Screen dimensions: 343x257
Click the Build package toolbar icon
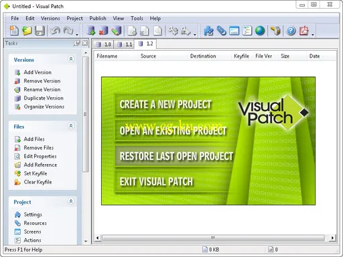coord(275,31)
